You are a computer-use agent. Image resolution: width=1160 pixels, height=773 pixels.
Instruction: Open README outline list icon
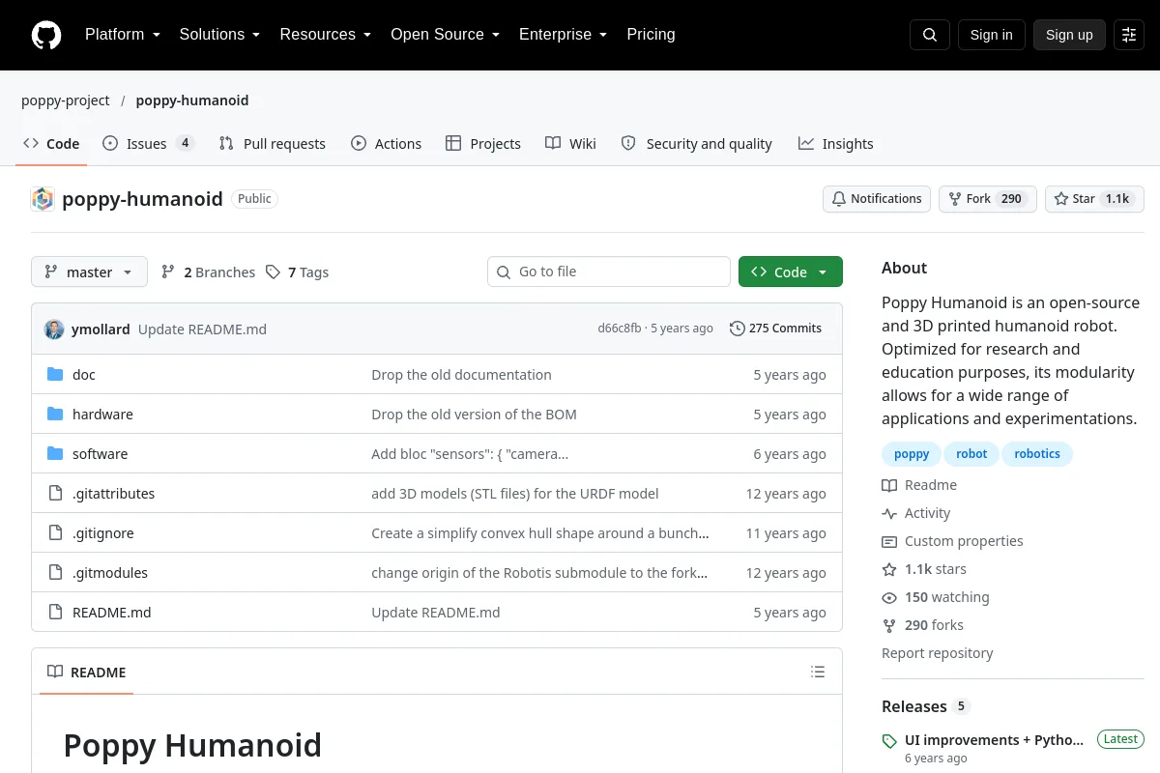pos(818,673)
